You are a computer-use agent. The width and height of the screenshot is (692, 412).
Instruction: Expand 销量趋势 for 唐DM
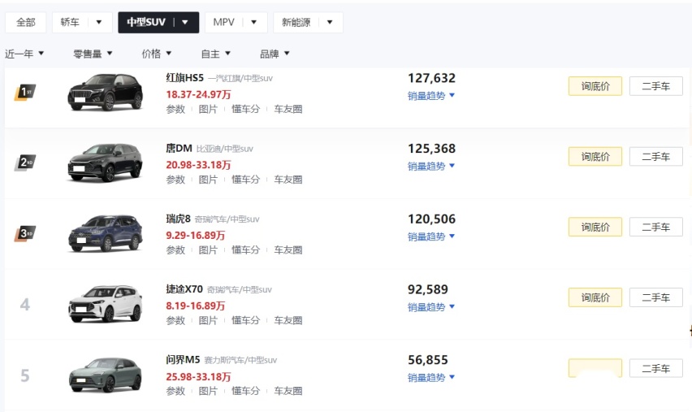pos(431,166)
